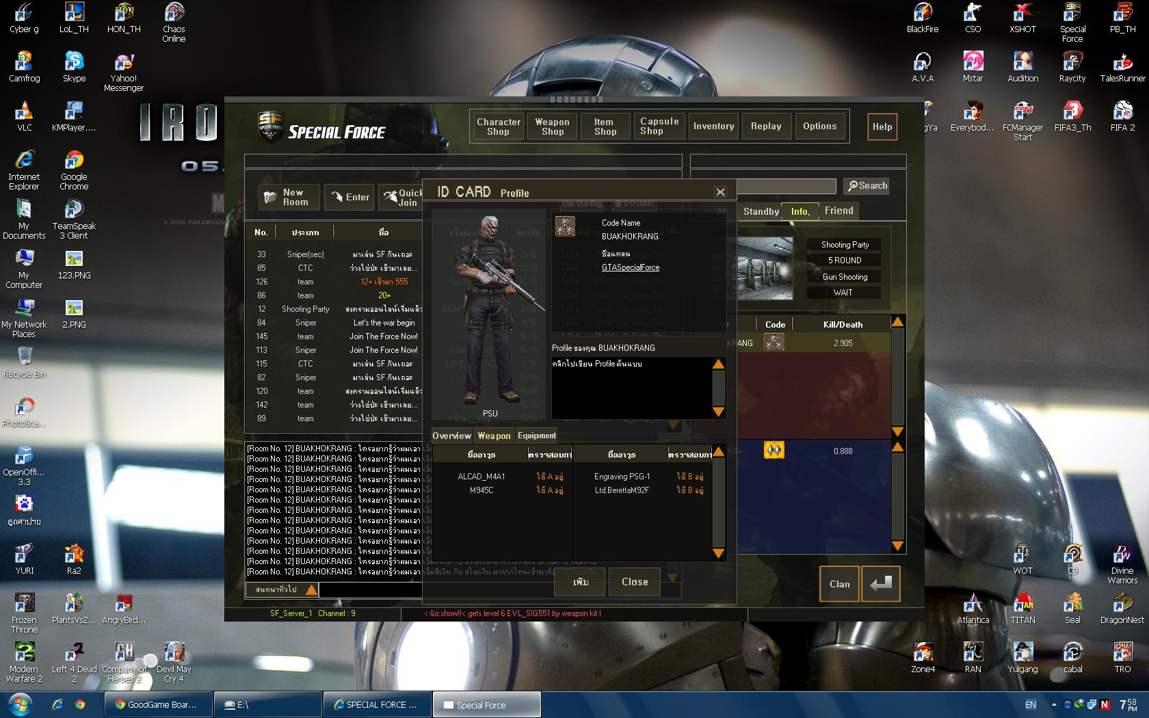Screen dimensions: 1149x718
Task: Click the return arrow button beside Clan
Action: [x=880, y=584]
